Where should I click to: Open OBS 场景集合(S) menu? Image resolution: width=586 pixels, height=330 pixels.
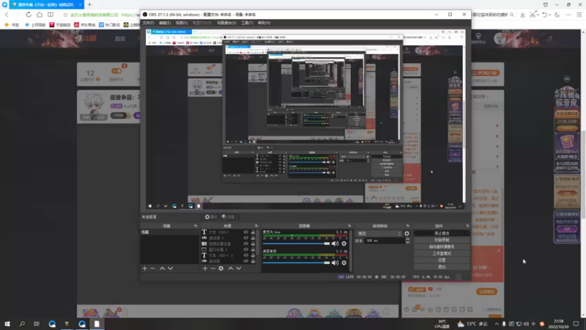coord(226,23)
